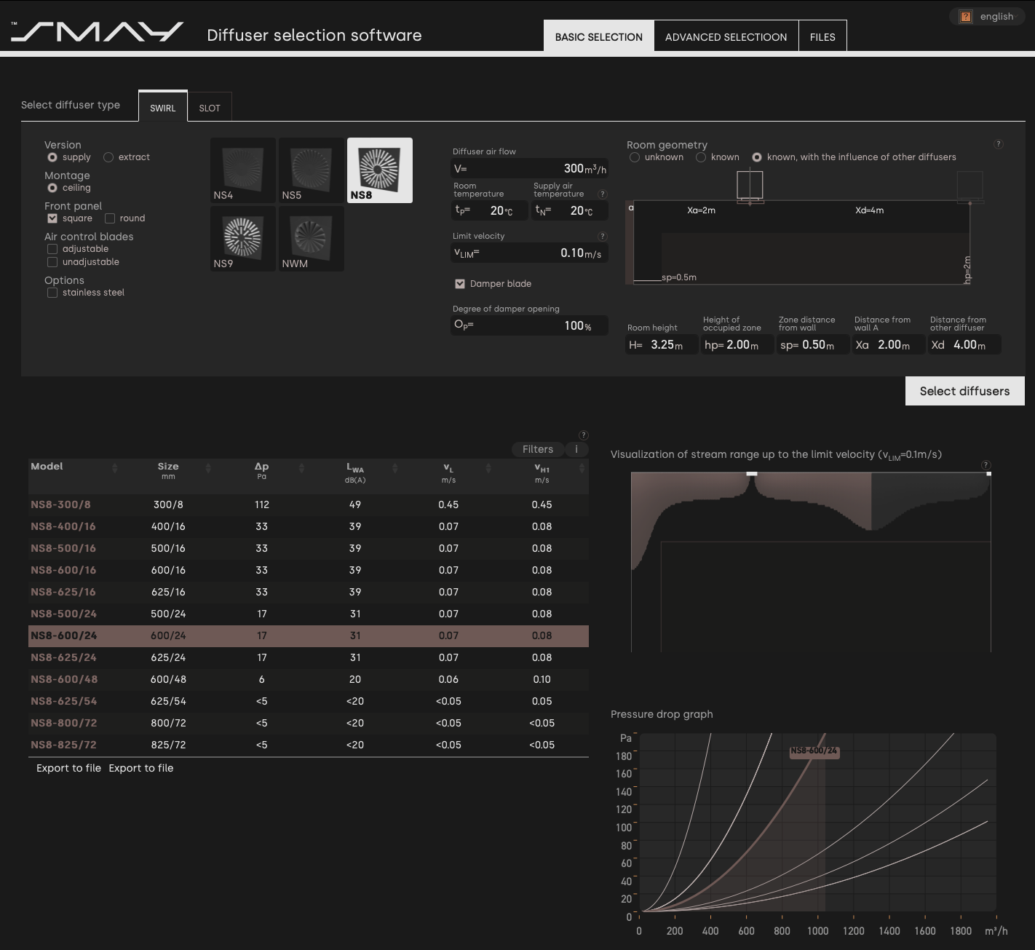Edit the occupied zone height hp field
Viewport: 1035px width, 950px height.
tap(738, 345)
